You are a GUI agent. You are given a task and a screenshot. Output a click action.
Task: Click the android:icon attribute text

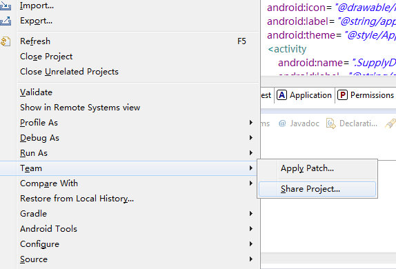tap(297, 8)
